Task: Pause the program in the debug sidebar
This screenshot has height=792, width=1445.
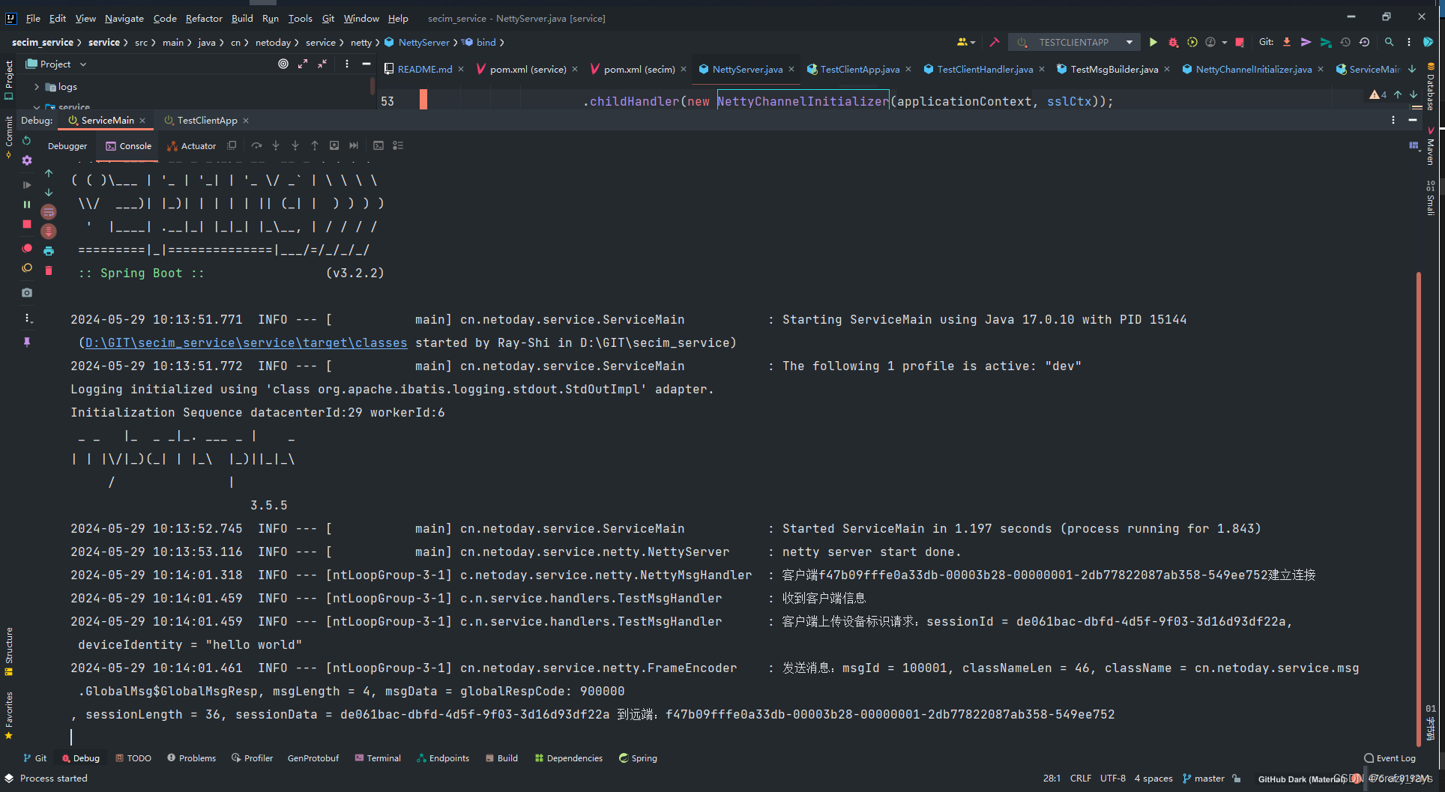Action: point(27,205)
